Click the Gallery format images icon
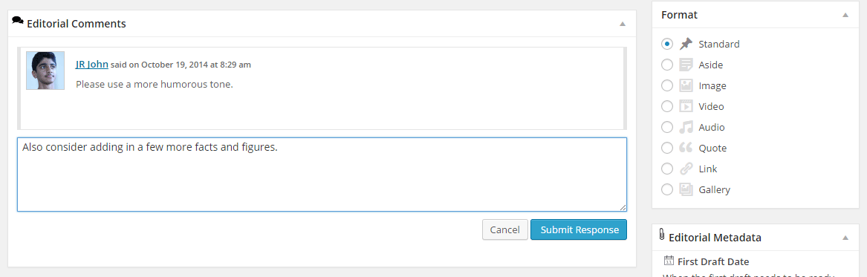867x277 pixels. pos(686,189)
